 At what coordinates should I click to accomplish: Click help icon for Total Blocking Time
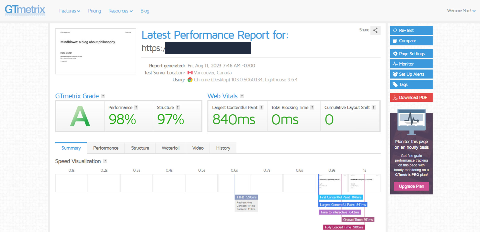[x=312, y=107]
